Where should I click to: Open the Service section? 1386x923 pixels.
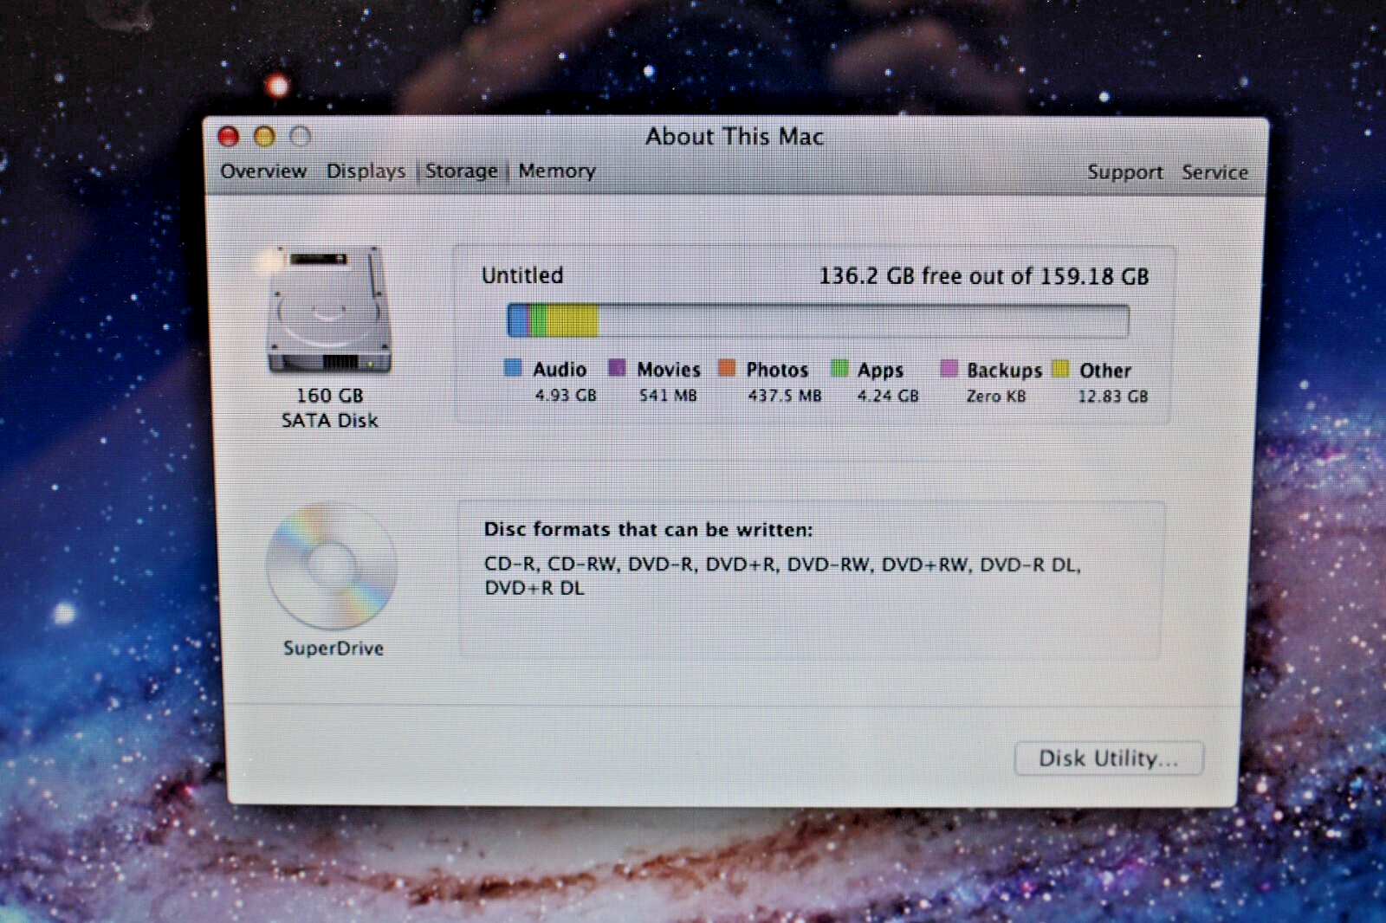pyautogui.click(x=1214, y=172)
